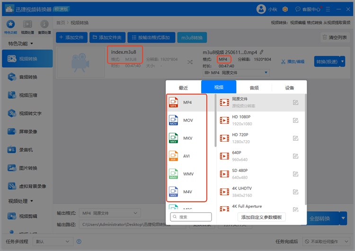Open the 任务多线程 默认 dropdown
This screenshot has height=251, width=355.
(53, 242)
